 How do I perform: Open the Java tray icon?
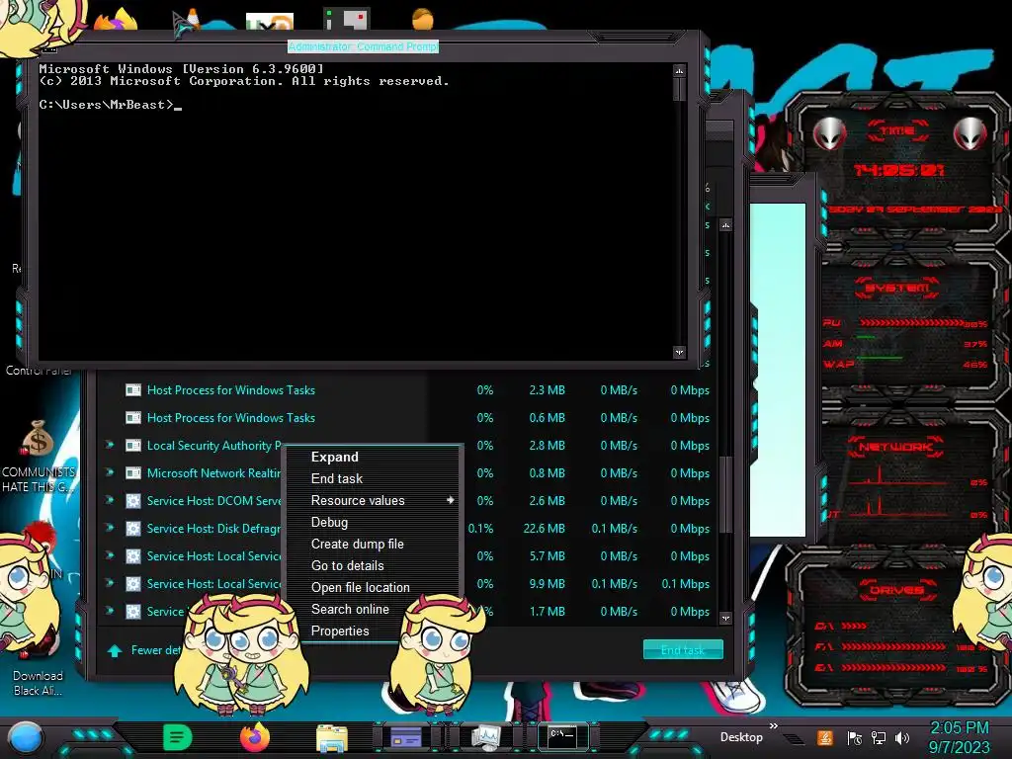(825, 737)
